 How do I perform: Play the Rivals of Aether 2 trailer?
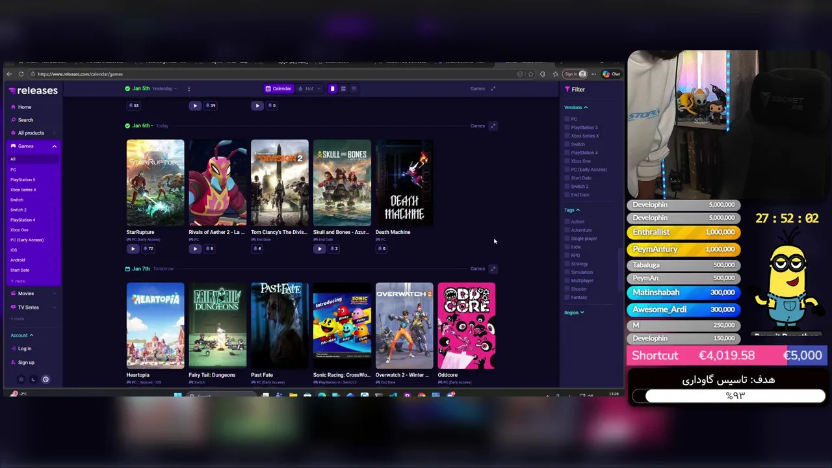coord(195,248)
